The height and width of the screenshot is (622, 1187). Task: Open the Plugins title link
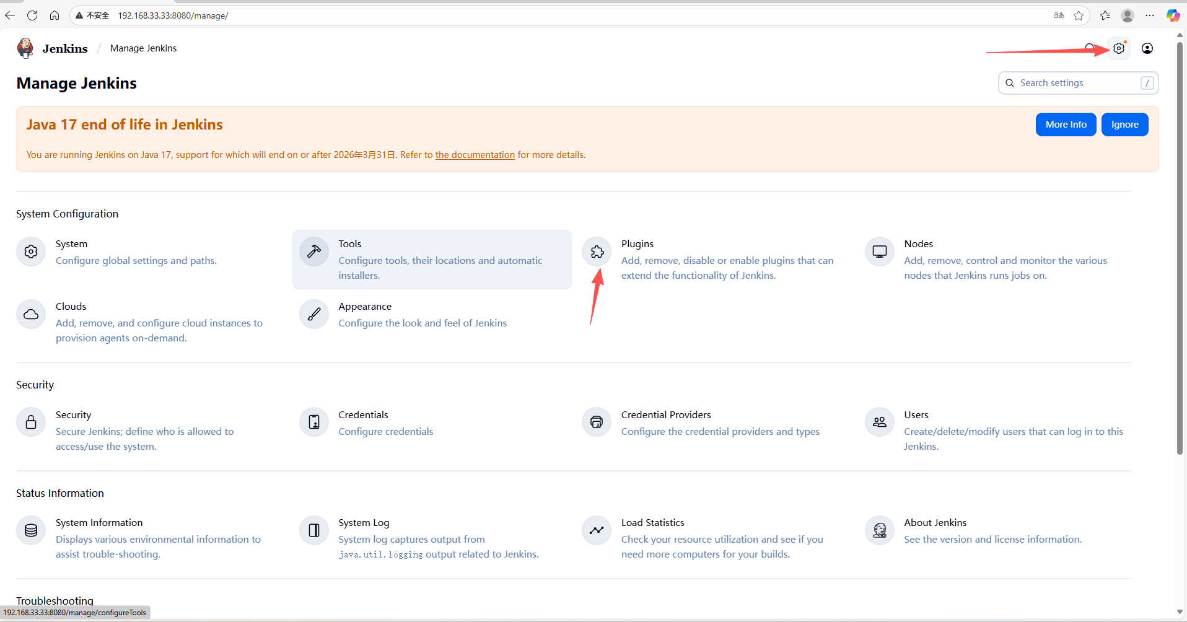637,244
